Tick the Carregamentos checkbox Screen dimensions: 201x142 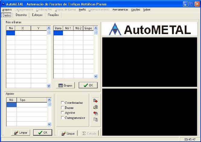pos(62,118)
